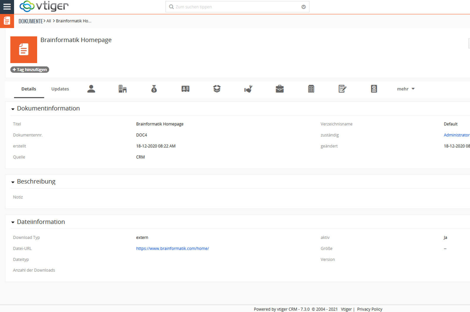Select the Details tab

point(29,89)
